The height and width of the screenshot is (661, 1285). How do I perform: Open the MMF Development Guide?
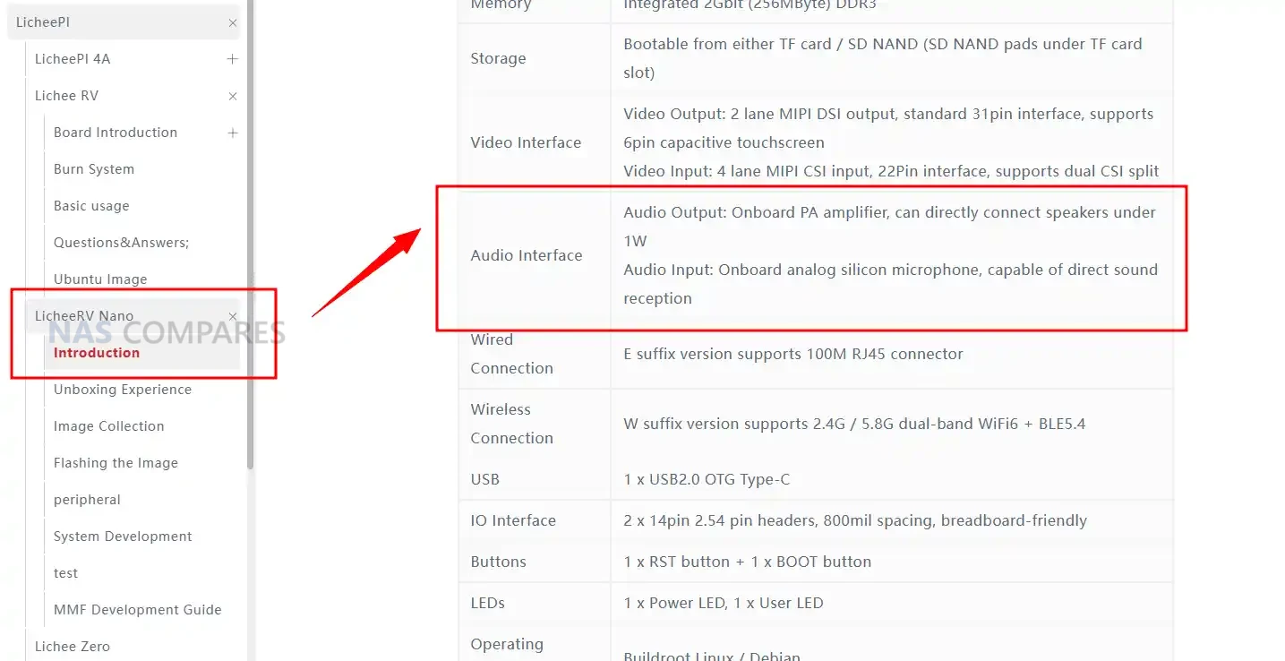[x=137, y=610]
